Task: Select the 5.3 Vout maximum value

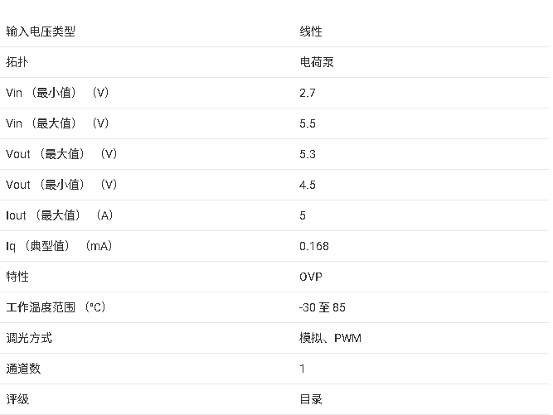Action: (x=308, y=154)
